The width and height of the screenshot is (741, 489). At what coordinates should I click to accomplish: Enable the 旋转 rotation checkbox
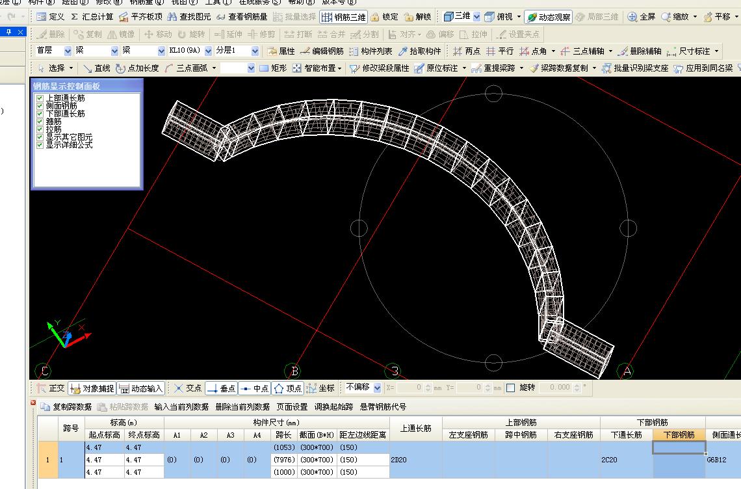pos(511,388)
